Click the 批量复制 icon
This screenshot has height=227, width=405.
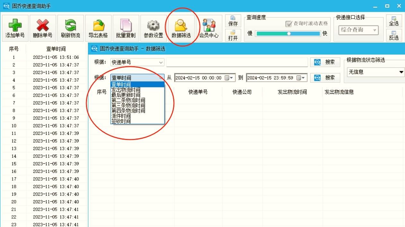[125, 28]
